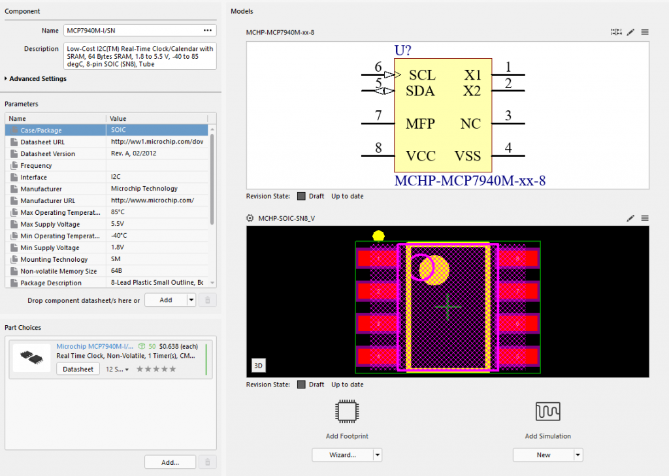The height and width of the screenshot is (476, 669).
Task: Click the trash icon in Part Choices
Action: [x=208, y=462]
